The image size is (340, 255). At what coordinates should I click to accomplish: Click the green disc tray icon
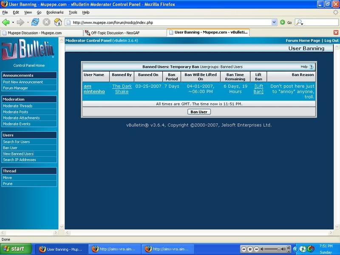(303, 249)
